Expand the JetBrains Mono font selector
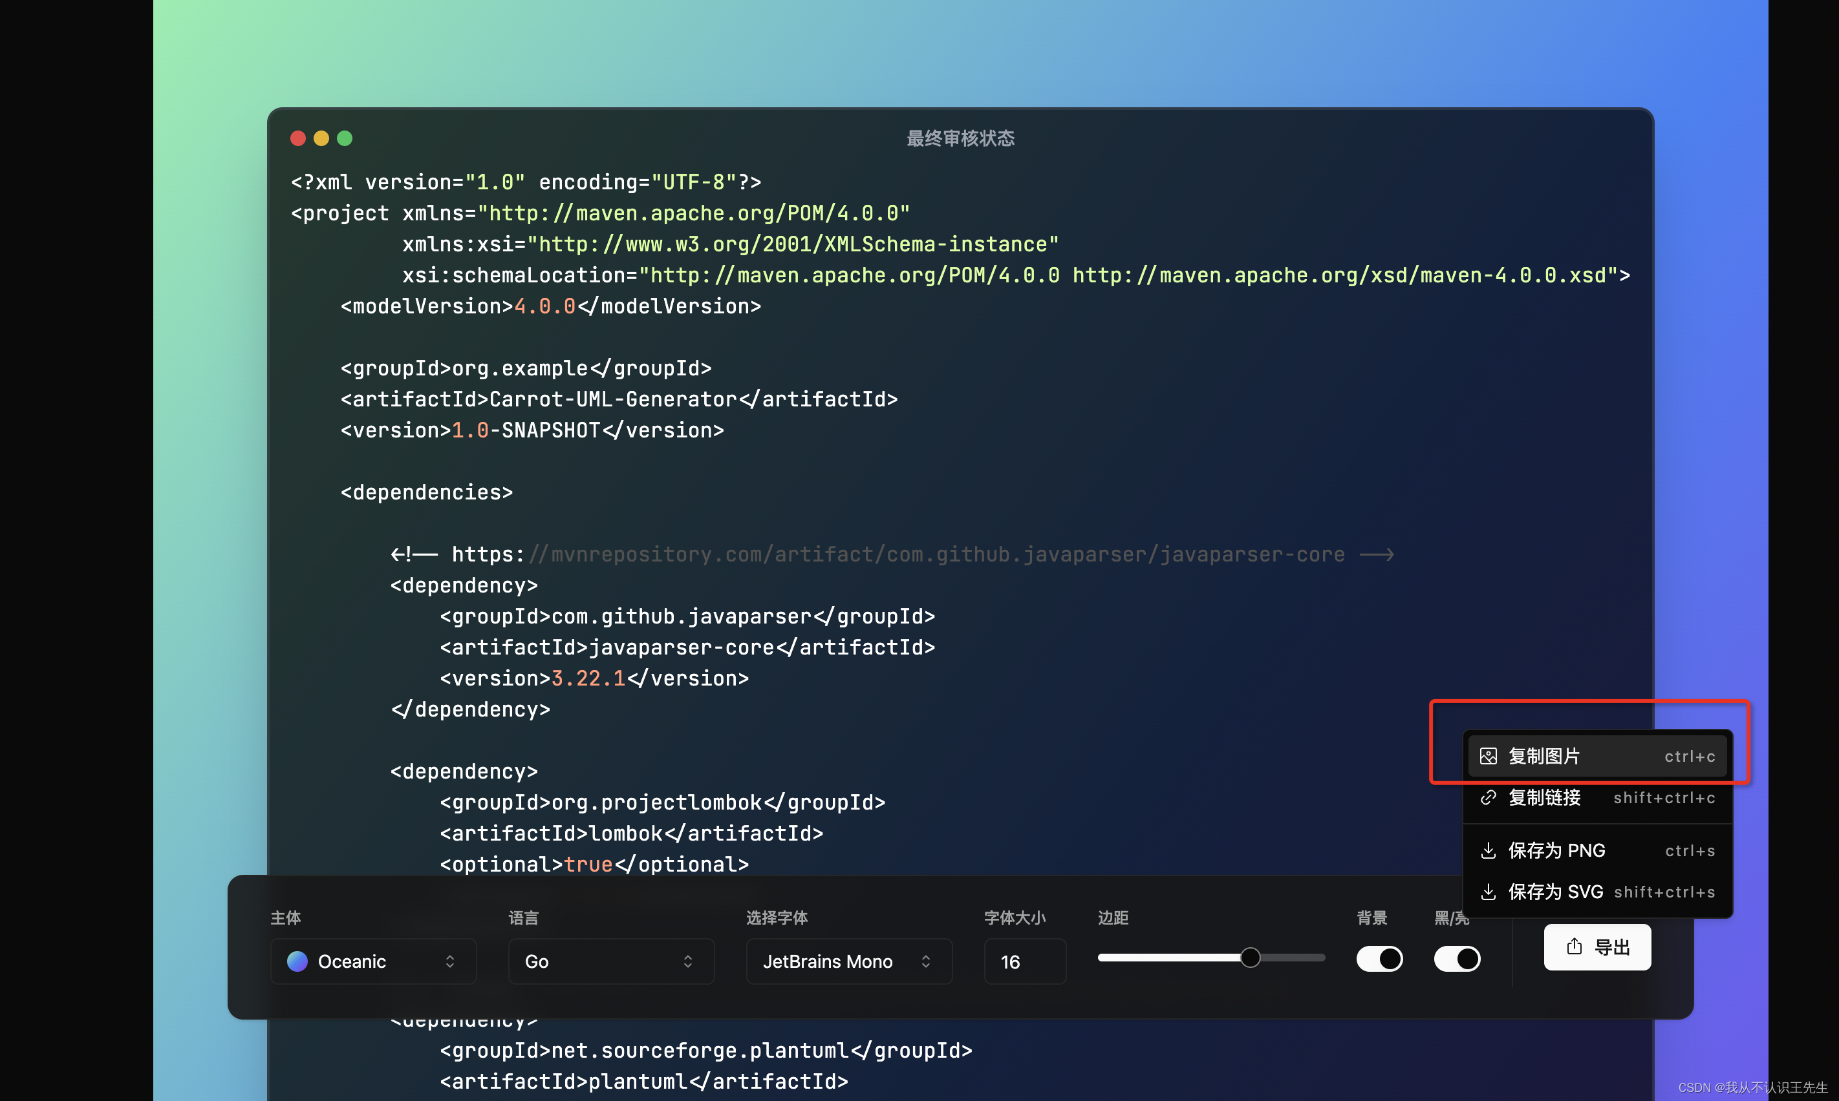Screen dimensions: 1839x1101 (848, 961)
